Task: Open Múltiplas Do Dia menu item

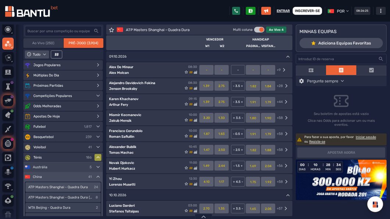Action: pyautogui.click(x=63, y=75)
